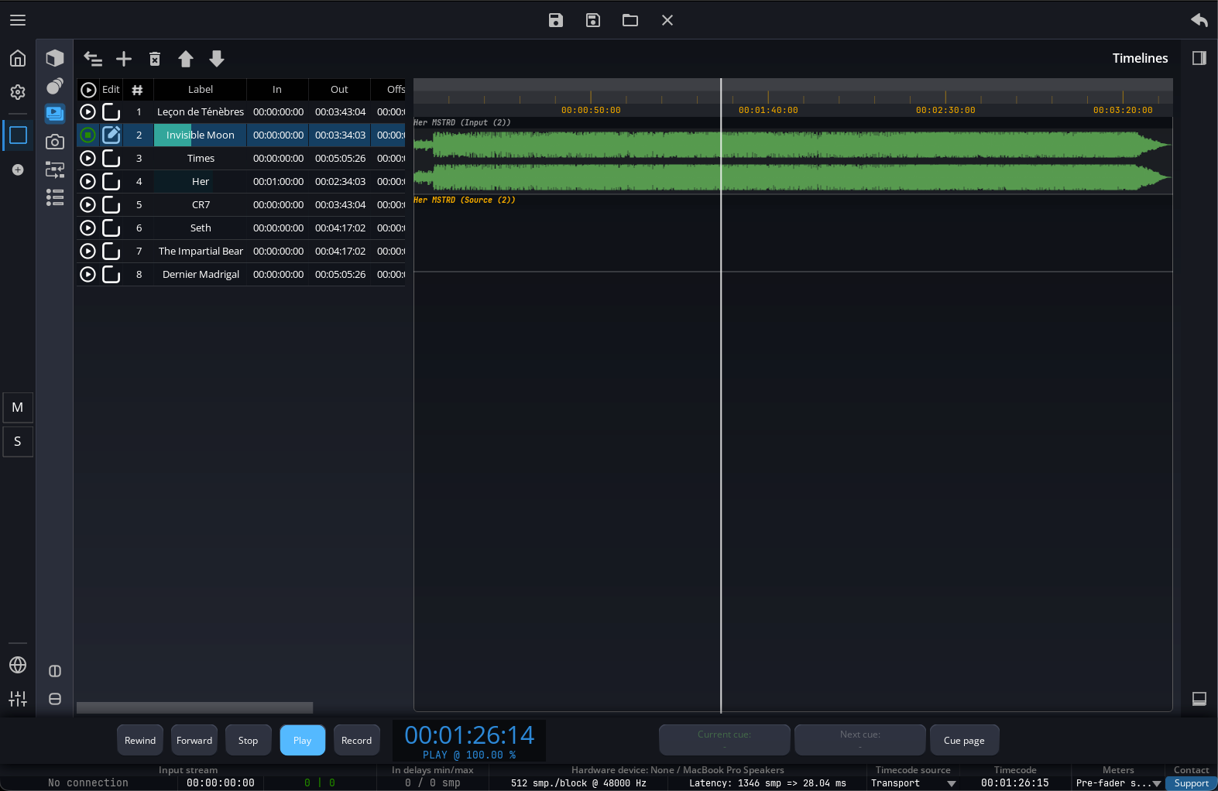Expand the Meters Pre-fader dropdown
1218x791 pixels.
1118,783
